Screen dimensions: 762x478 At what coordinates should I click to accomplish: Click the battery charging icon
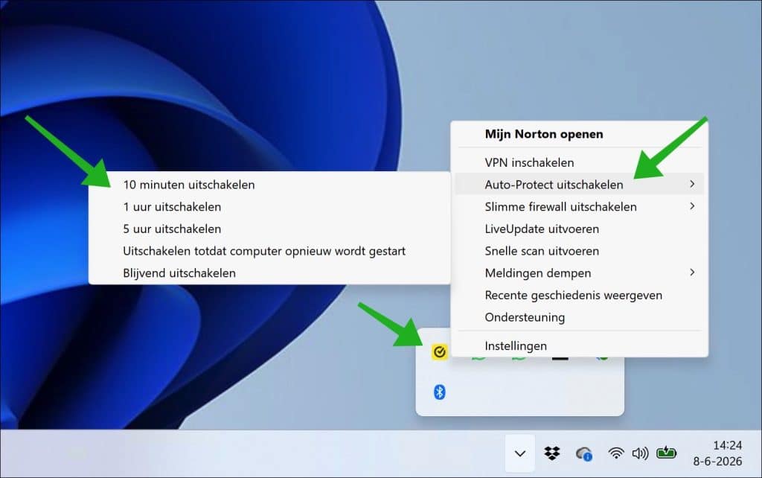(x=666, y=453)
